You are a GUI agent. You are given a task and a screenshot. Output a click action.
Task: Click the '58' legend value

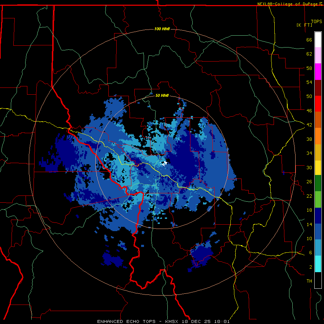(x=309, y=68)
